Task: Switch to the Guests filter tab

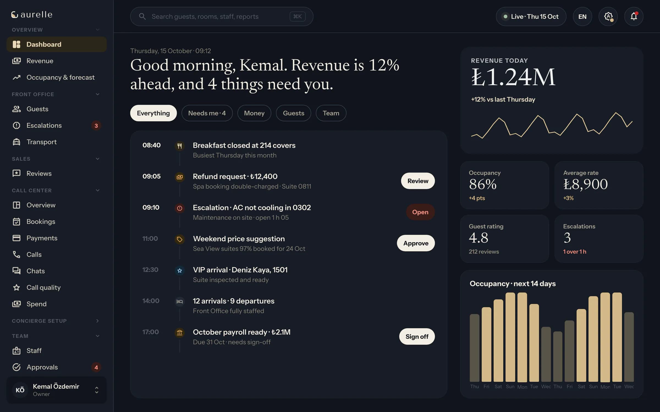Action: tap(293, 113)
